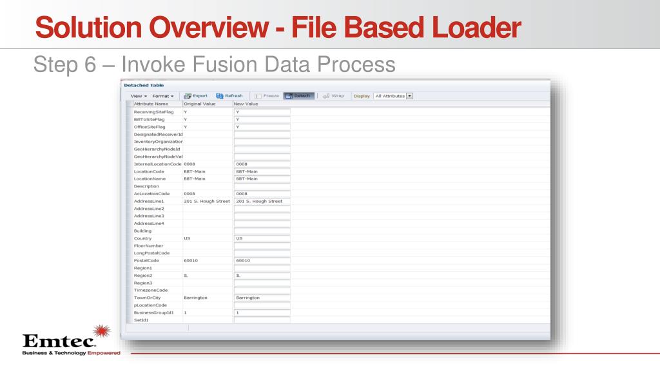Click New Value field for Region2
The image size is (660, 371).
262,276
